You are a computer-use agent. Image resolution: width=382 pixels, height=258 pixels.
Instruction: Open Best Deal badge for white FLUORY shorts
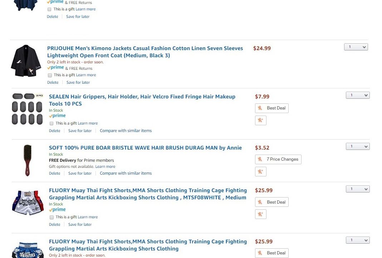271,202
